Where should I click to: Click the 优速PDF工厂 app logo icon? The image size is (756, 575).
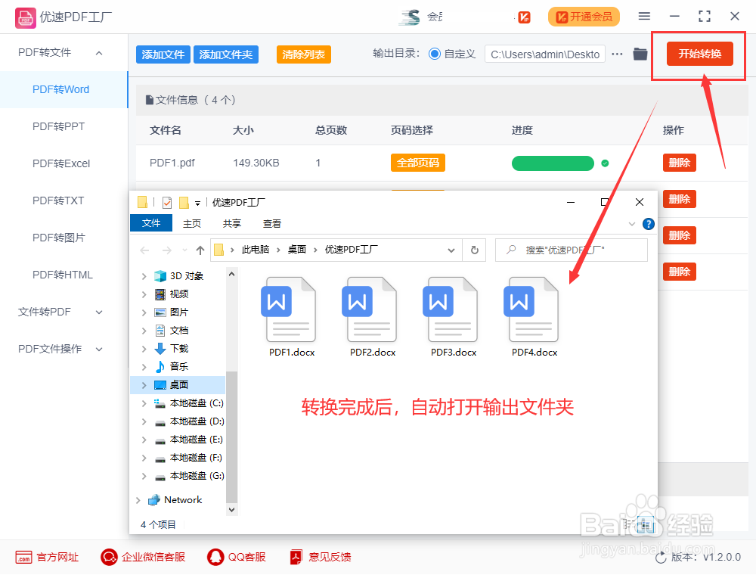click(x=25, y=18)
